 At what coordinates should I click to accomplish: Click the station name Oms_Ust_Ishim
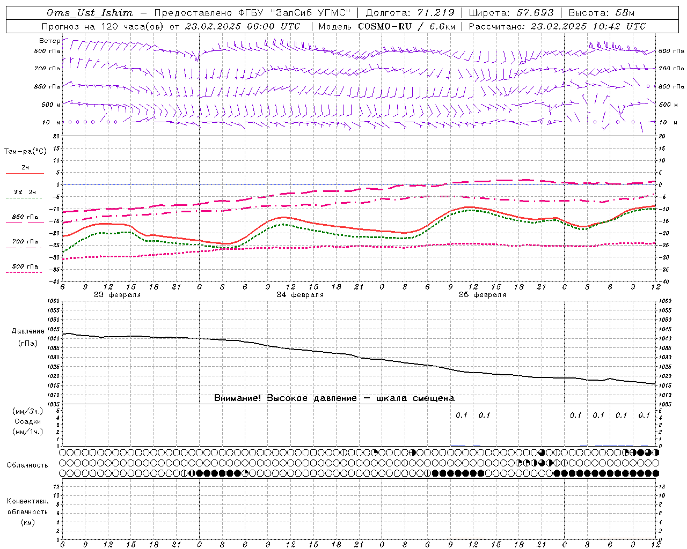90,13
